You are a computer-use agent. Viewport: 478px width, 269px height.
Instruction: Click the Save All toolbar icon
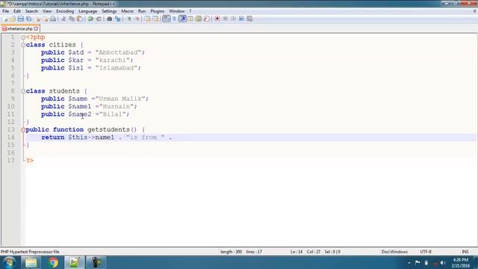pos(28,19)
